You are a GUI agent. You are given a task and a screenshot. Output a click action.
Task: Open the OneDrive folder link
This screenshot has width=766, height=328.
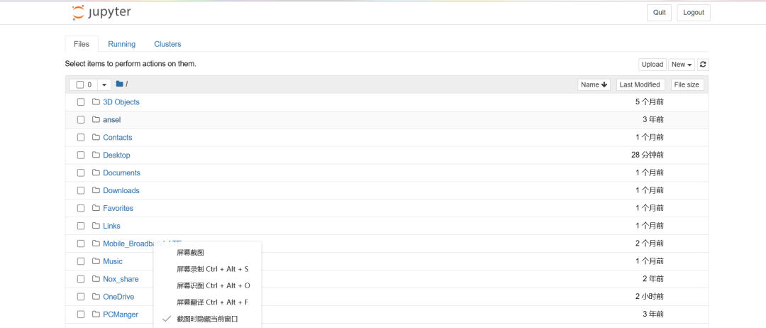118,297
